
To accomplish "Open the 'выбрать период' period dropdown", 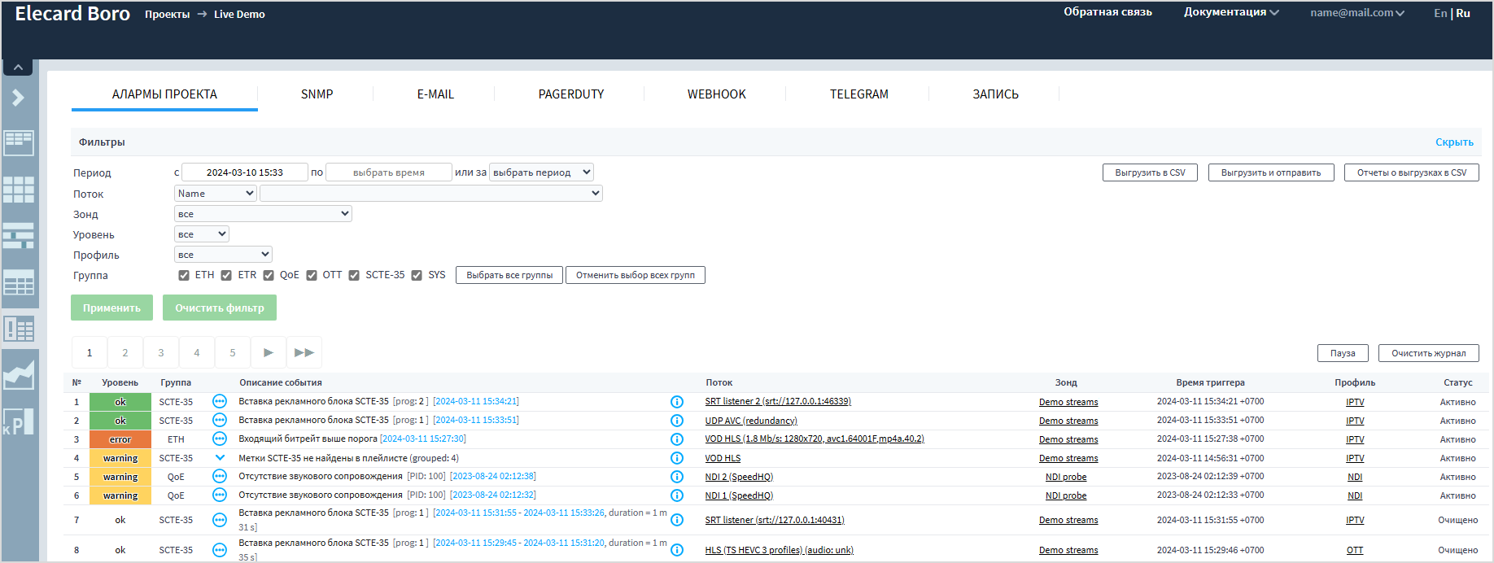I will 541,172.
